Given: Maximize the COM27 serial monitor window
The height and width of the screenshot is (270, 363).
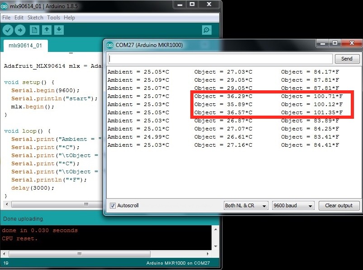Looking at the screenshot, I should coord(335,43).
